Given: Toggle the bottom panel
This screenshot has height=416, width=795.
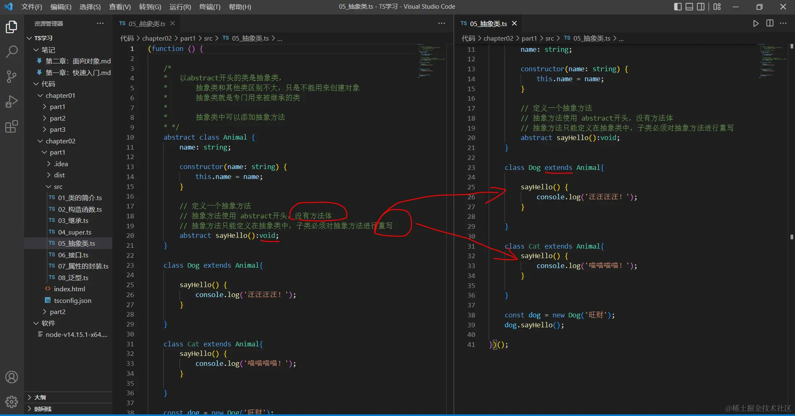Looking at the screenshot, I should pos(689,7).
